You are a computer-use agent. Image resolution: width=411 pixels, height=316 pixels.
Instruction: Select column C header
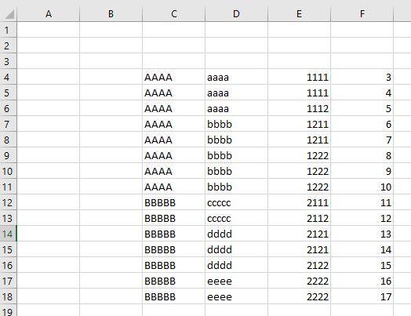(174, 14)
